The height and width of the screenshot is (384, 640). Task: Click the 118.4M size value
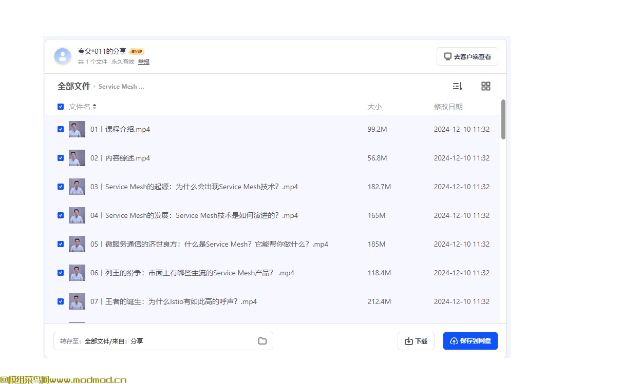pos(379,273)
